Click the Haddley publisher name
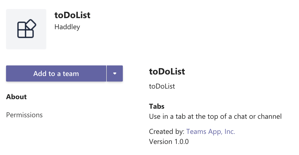The height and width of the screenshot is (155, 299). pos(67,27)
